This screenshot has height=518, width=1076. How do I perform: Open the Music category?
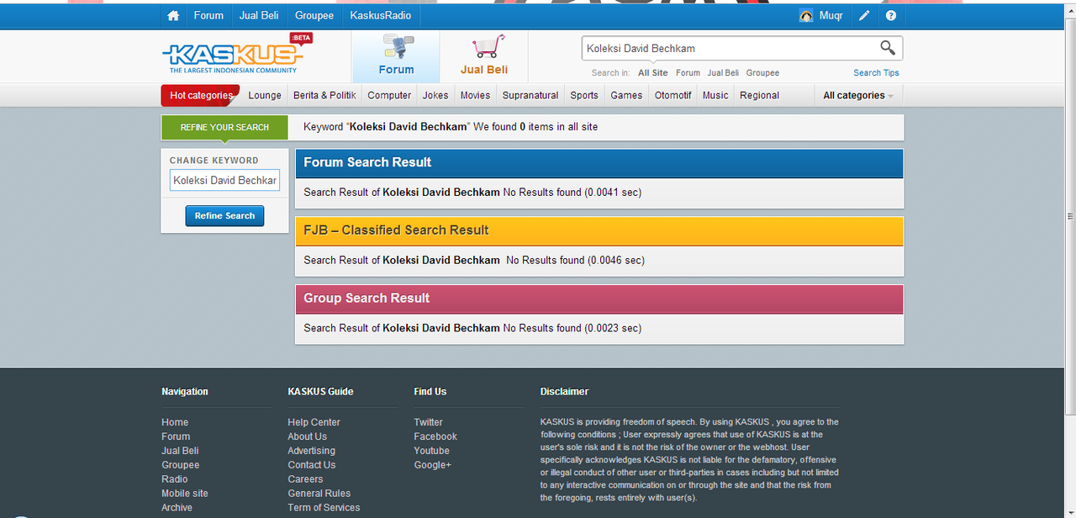point(715,96)
